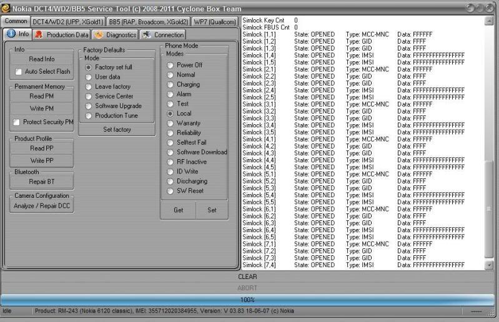This screenshot has width=499, height=322.
Task: Enable Auto Select Flash checkbox
Action: tap(18, 72)
